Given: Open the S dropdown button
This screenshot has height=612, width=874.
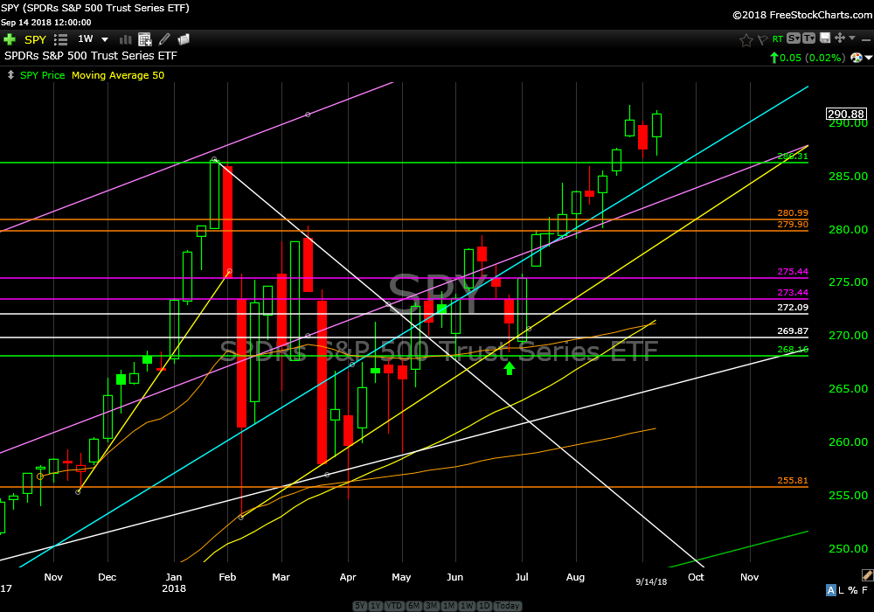Looking at the screenshot, I should pos(794,38).
